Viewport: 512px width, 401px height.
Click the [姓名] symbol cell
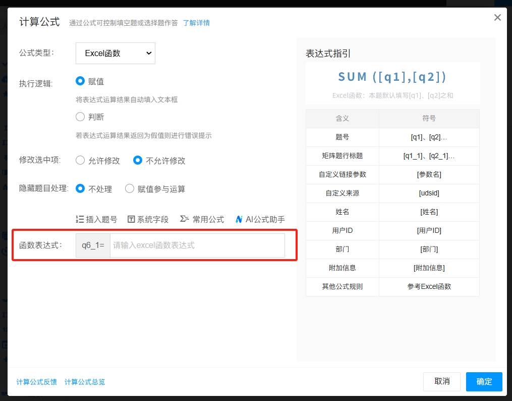tap(429, 212)
